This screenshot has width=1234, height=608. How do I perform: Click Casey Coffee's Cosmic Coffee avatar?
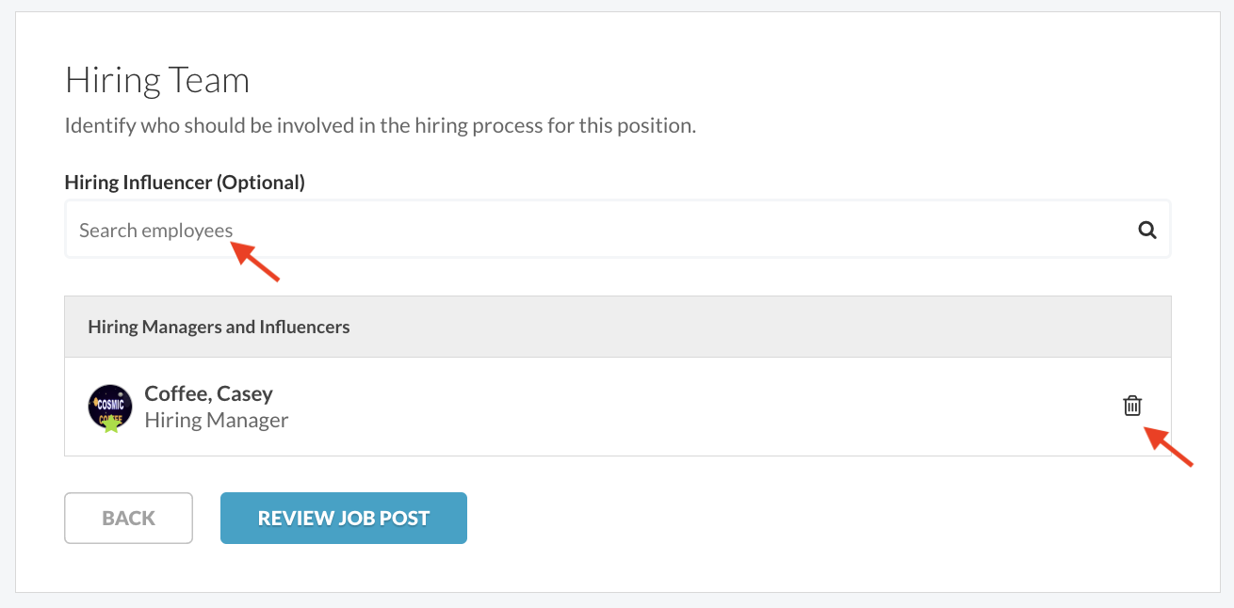(x=110, y=407)
